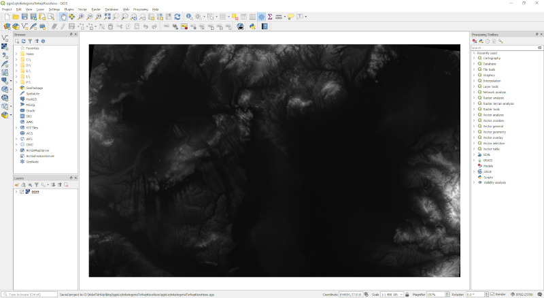
Task: Open the Python console icon
Action: [252, 27]
